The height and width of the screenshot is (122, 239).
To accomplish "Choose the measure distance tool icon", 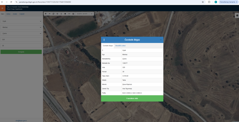I will pos(69,14).
